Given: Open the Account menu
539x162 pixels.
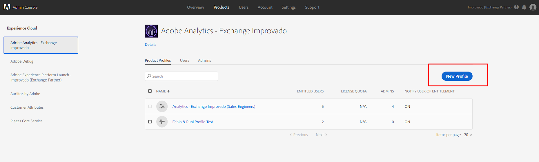Looking at the screenshot, I should click(x=265, y=7).
